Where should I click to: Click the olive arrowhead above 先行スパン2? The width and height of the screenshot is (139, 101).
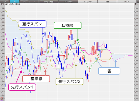tap(76, 65)
